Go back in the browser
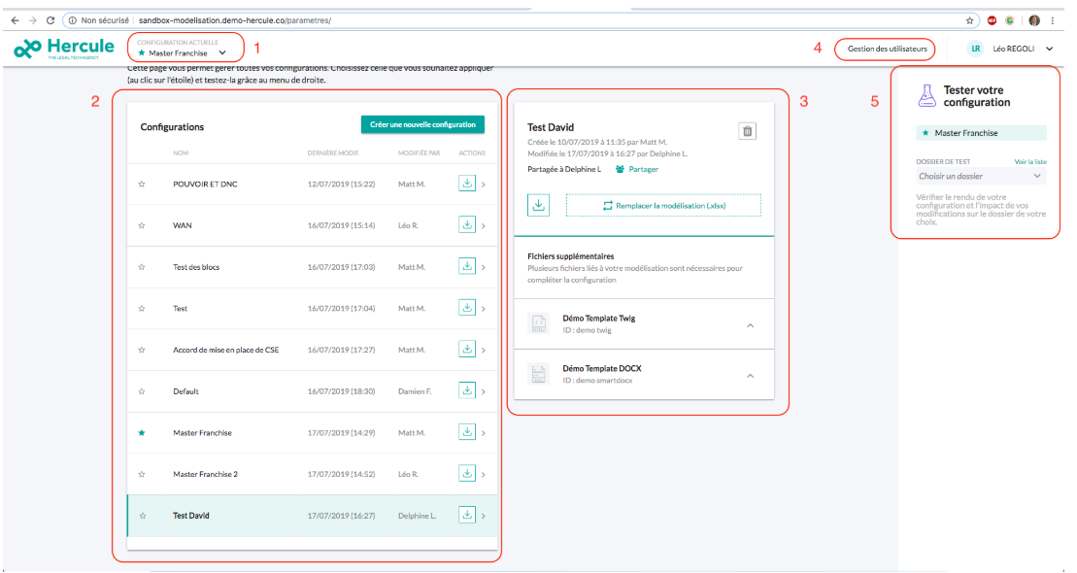Viewport: 1077px width, 573px height. [x=16, y=20]
